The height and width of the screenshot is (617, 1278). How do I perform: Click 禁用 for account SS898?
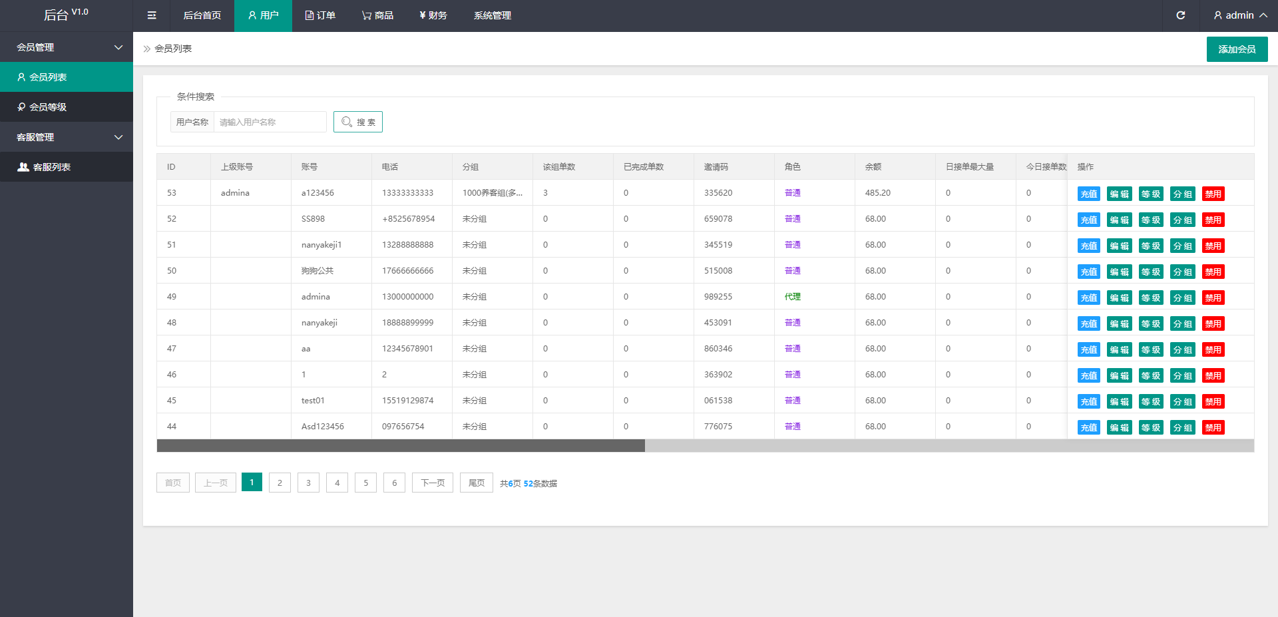click(1213, 220)
